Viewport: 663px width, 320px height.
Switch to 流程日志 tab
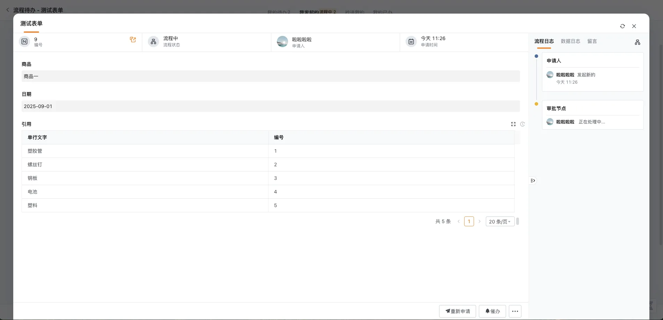click(544, 41)
